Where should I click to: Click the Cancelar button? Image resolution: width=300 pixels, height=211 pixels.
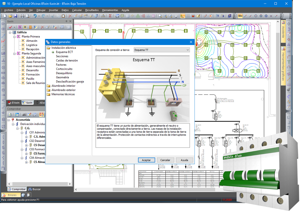(x=165, y=160)
